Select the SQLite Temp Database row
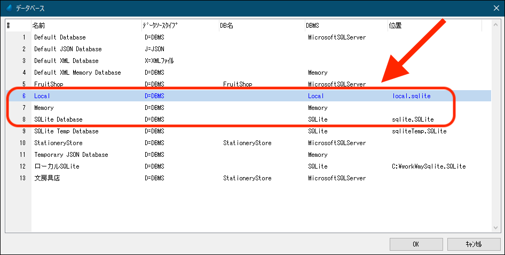 tap(66, 131)
